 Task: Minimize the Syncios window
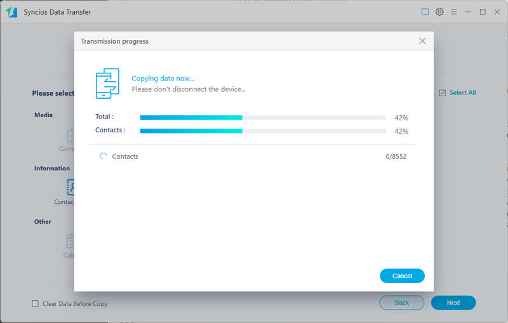pos(468,11)
